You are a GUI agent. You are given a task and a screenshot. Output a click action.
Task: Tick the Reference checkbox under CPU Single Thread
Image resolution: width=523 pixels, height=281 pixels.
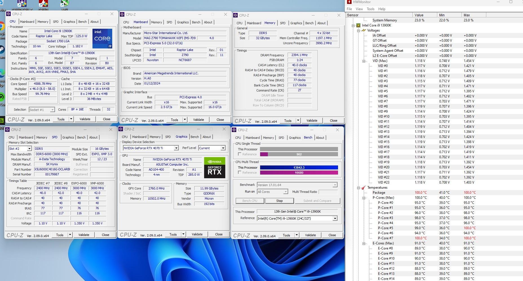point(240,154)
